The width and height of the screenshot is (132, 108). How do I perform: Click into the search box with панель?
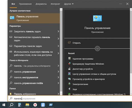[x=70, y=99]
